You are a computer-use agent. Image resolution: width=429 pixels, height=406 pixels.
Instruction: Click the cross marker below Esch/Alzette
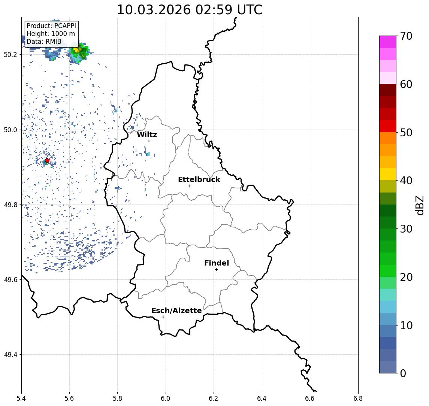(163, 317)
